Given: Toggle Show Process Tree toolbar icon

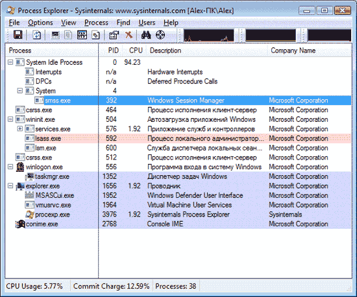Looking at the screenshot, I should tap(68, 35).
